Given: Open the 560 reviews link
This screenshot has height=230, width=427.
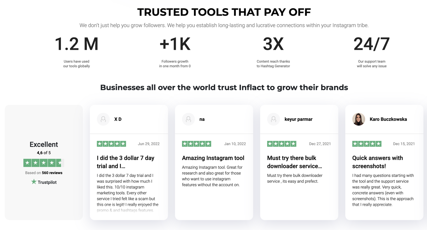Looking at the screenshot, I should pyautogui.click(x=52, y=173).
